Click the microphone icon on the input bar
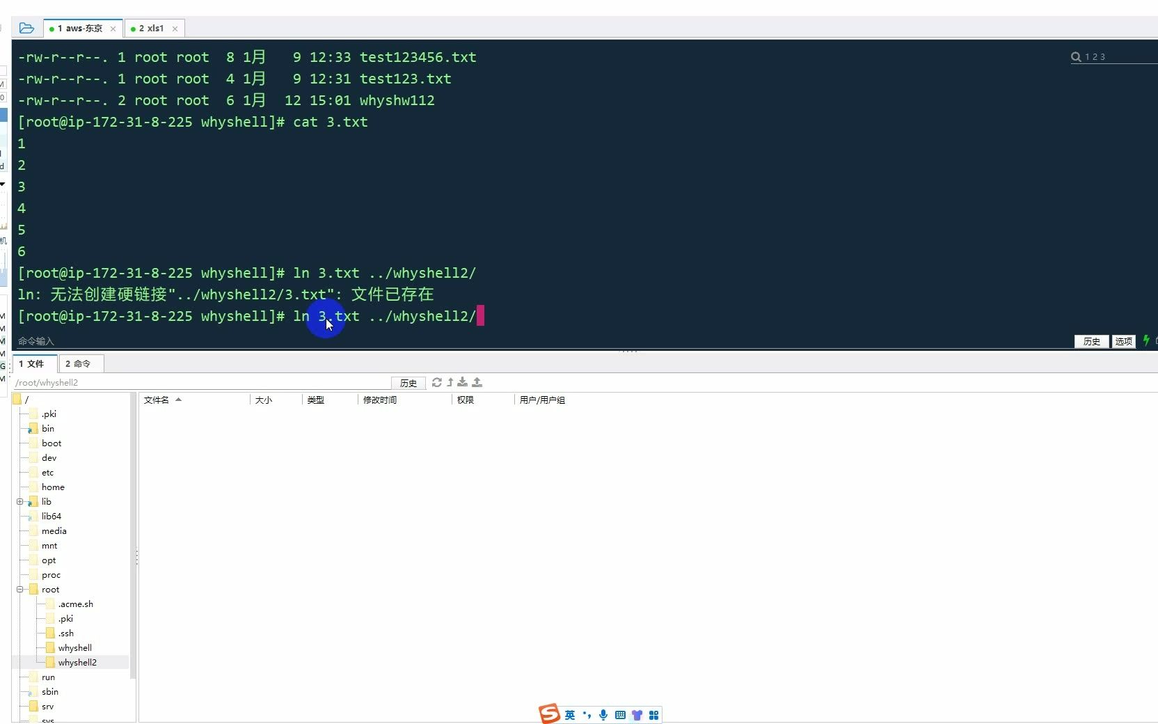 (603, 714)
